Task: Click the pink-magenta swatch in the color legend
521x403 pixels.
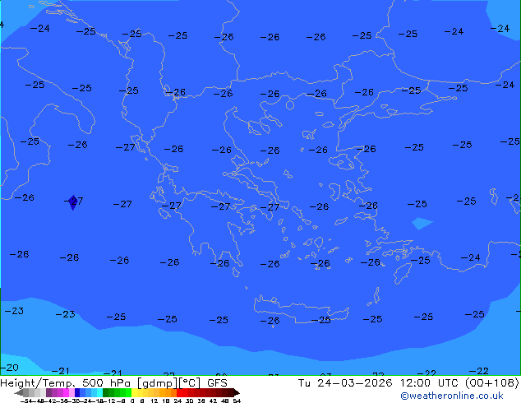Action: 66,392
